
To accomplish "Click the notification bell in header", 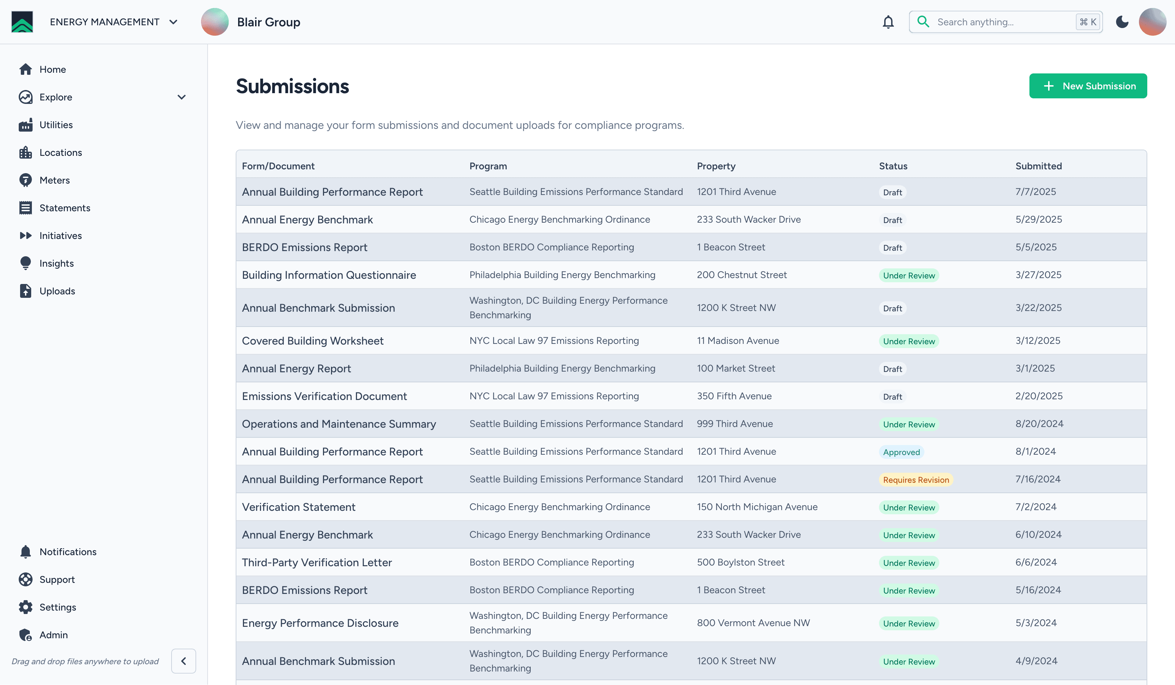I will click(x=888, y=22).
